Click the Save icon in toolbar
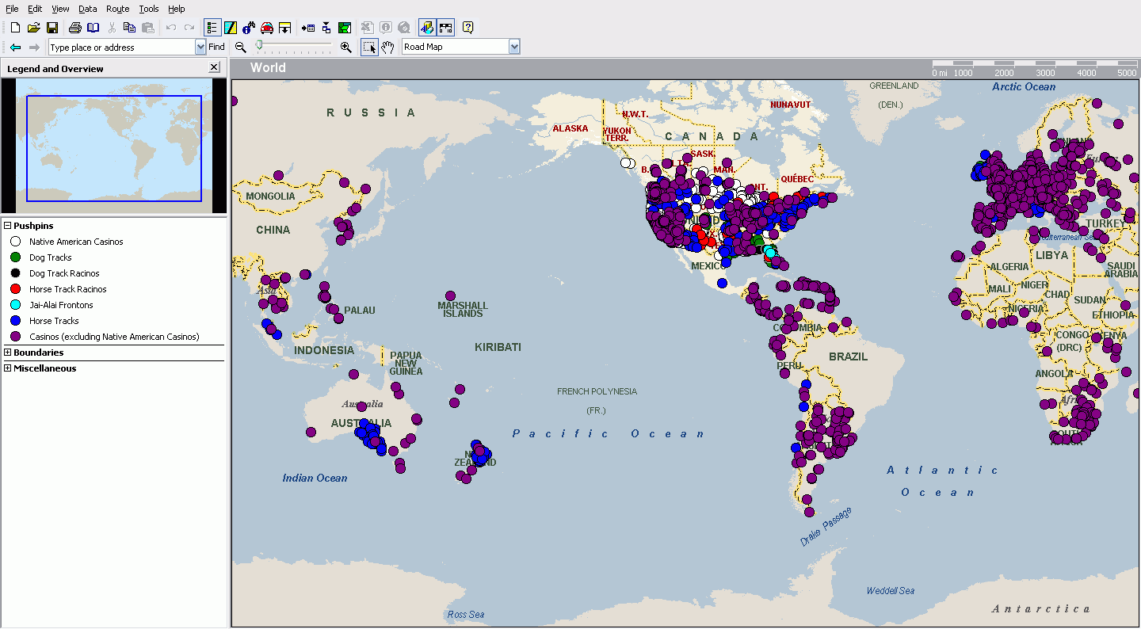 52,28
